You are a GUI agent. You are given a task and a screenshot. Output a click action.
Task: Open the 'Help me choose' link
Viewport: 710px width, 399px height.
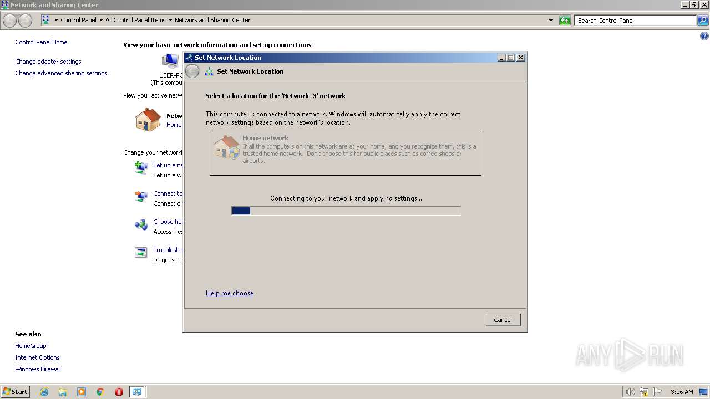pos(230,293)
